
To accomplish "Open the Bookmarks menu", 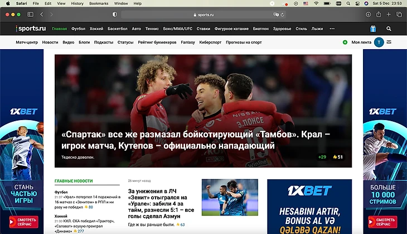I will [x=99, y=3].
